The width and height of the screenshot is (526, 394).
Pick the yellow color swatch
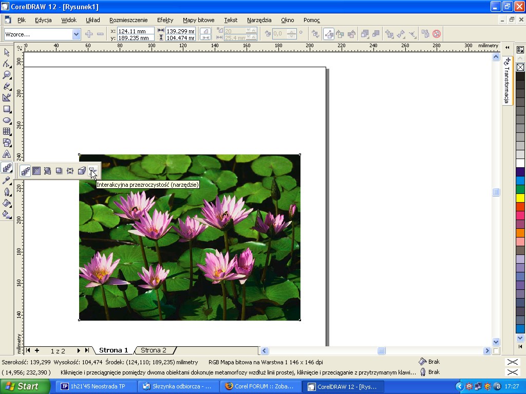(520, 198)
